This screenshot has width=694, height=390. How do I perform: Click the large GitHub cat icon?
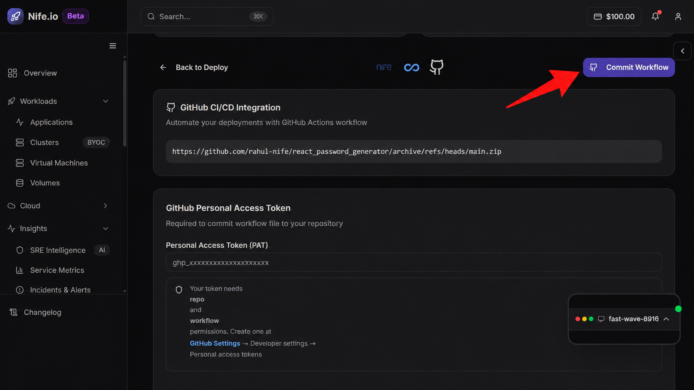point(437,67)
